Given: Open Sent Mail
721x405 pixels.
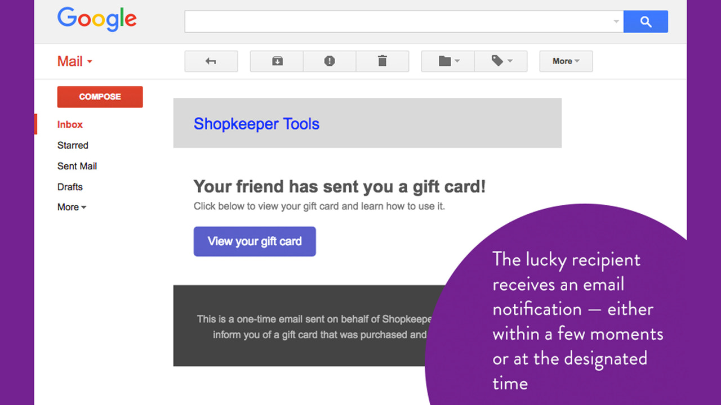Looking at the screenshot, I should coord(77,166).
